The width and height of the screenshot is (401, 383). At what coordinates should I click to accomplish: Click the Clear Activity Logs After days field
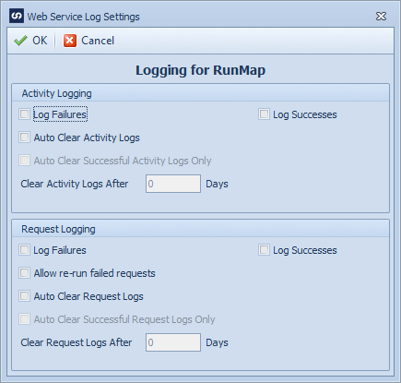click(x=173, y=184)
